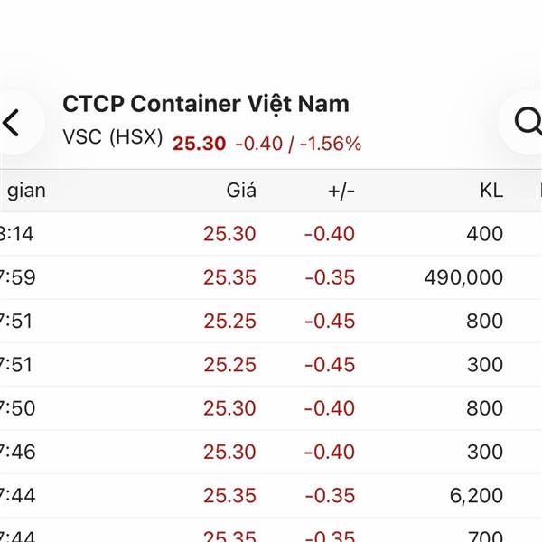The height and width of the screenshot is (542, 542).
Task: Click the 'gian' time column header
Action: click(x=25, y=191)
